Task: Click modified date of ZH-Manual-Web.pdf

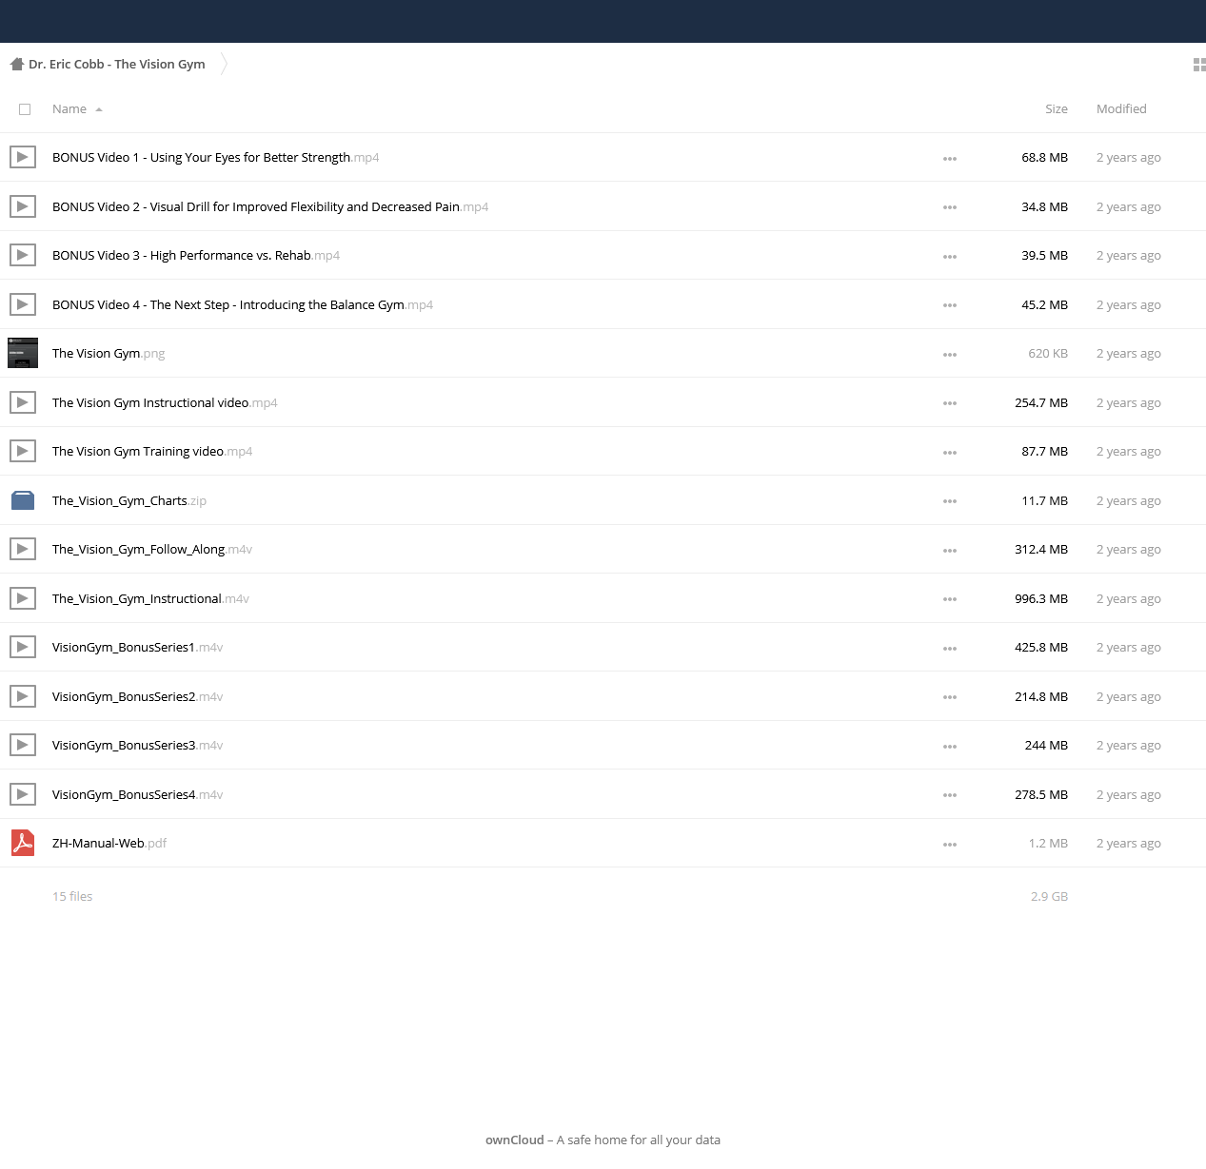Action: coord(1129,844)
